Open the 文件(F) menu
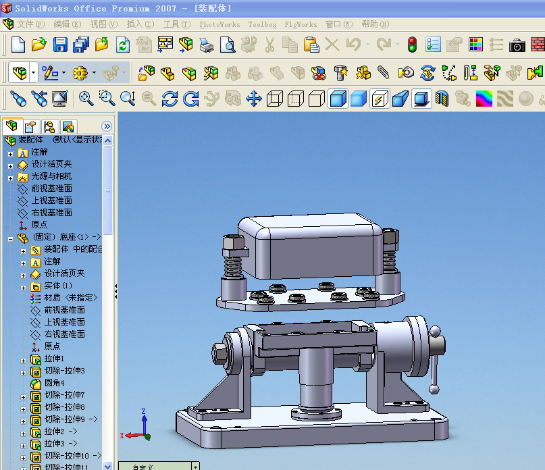Screen dimensions: 545x470 click(x=31, y=24)
